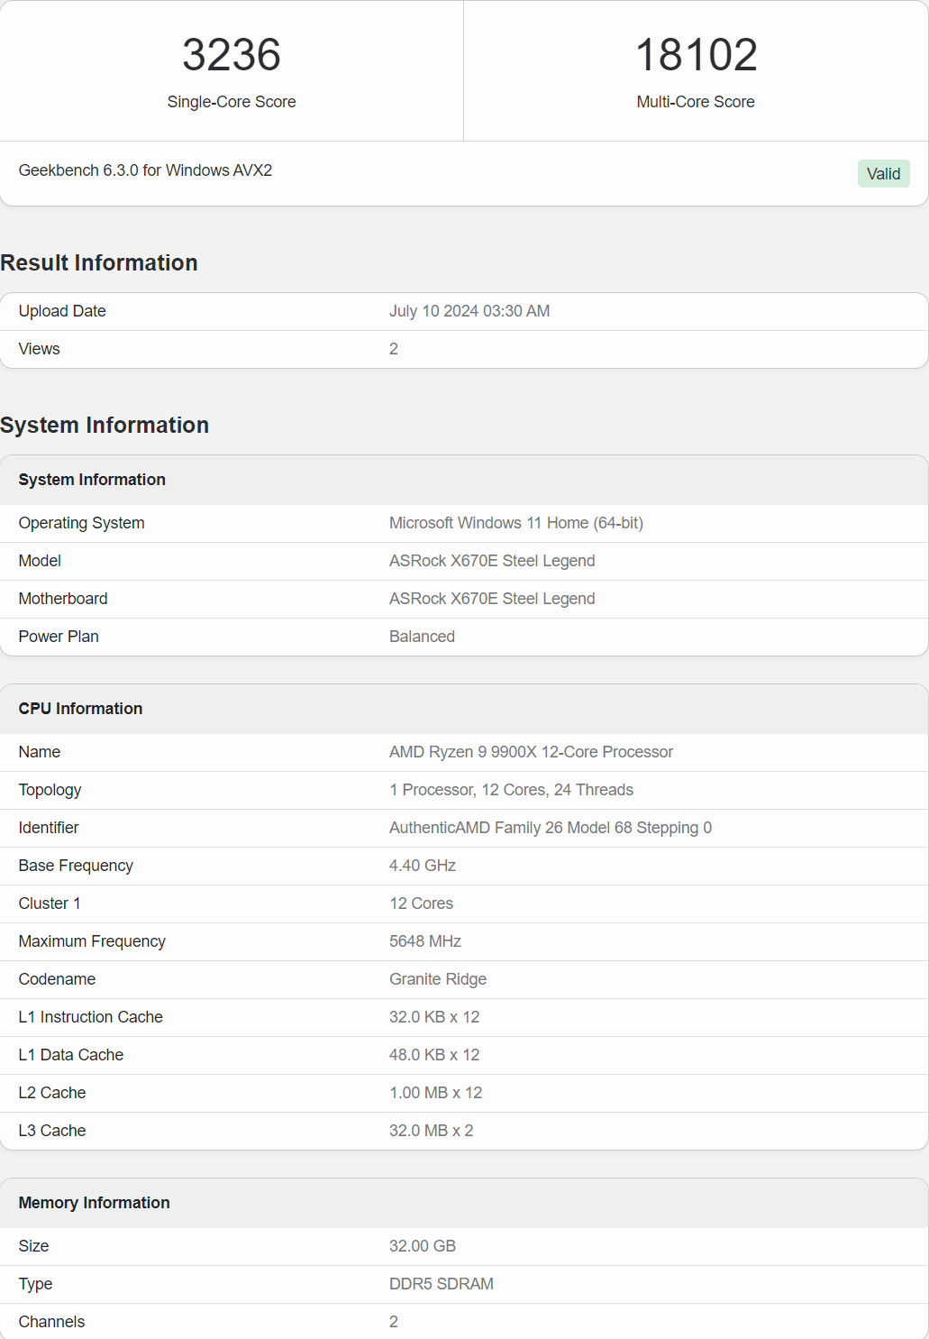Click the Memory Information table header
This screenshot has width=929, height=1339.
tap(94, 1203)
